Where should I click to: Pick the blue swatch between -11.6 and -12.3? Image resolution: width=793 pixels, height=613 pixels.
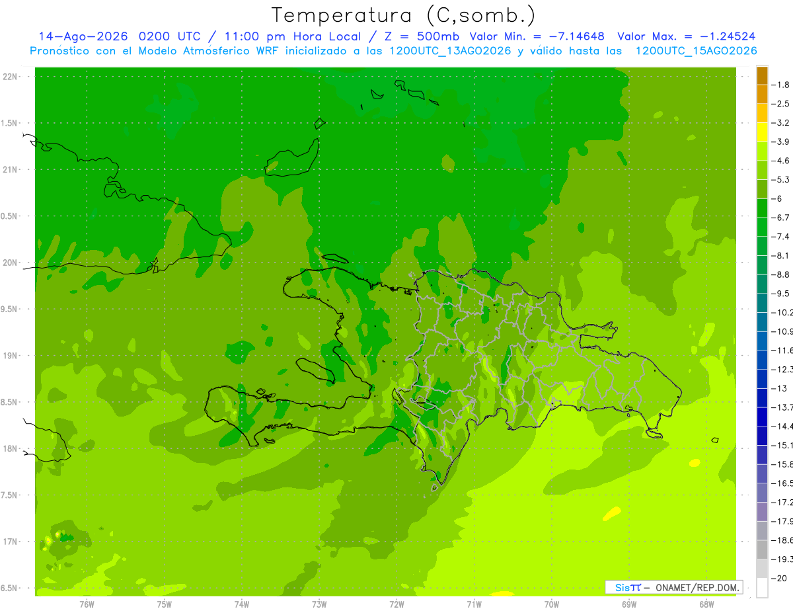click(762, 360)
